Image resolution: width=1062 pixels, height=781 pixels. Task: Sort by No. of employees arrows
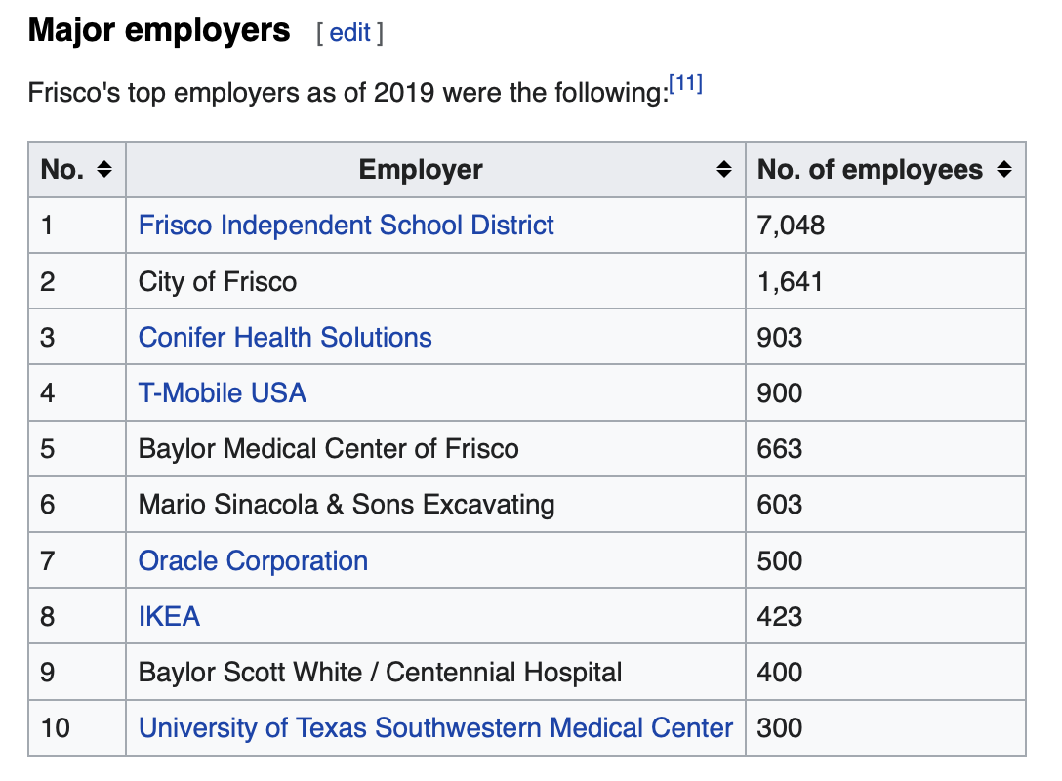pyautogui.click(x=1004, y=169)
